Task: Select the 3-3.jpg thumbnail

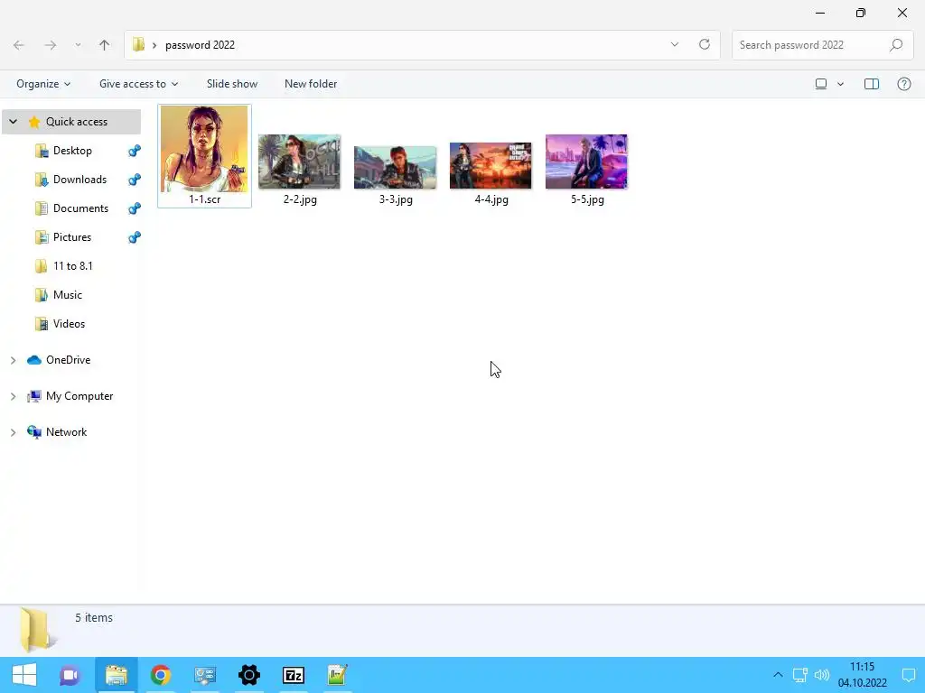Action: pyautogui.click(x=396, y=167)
